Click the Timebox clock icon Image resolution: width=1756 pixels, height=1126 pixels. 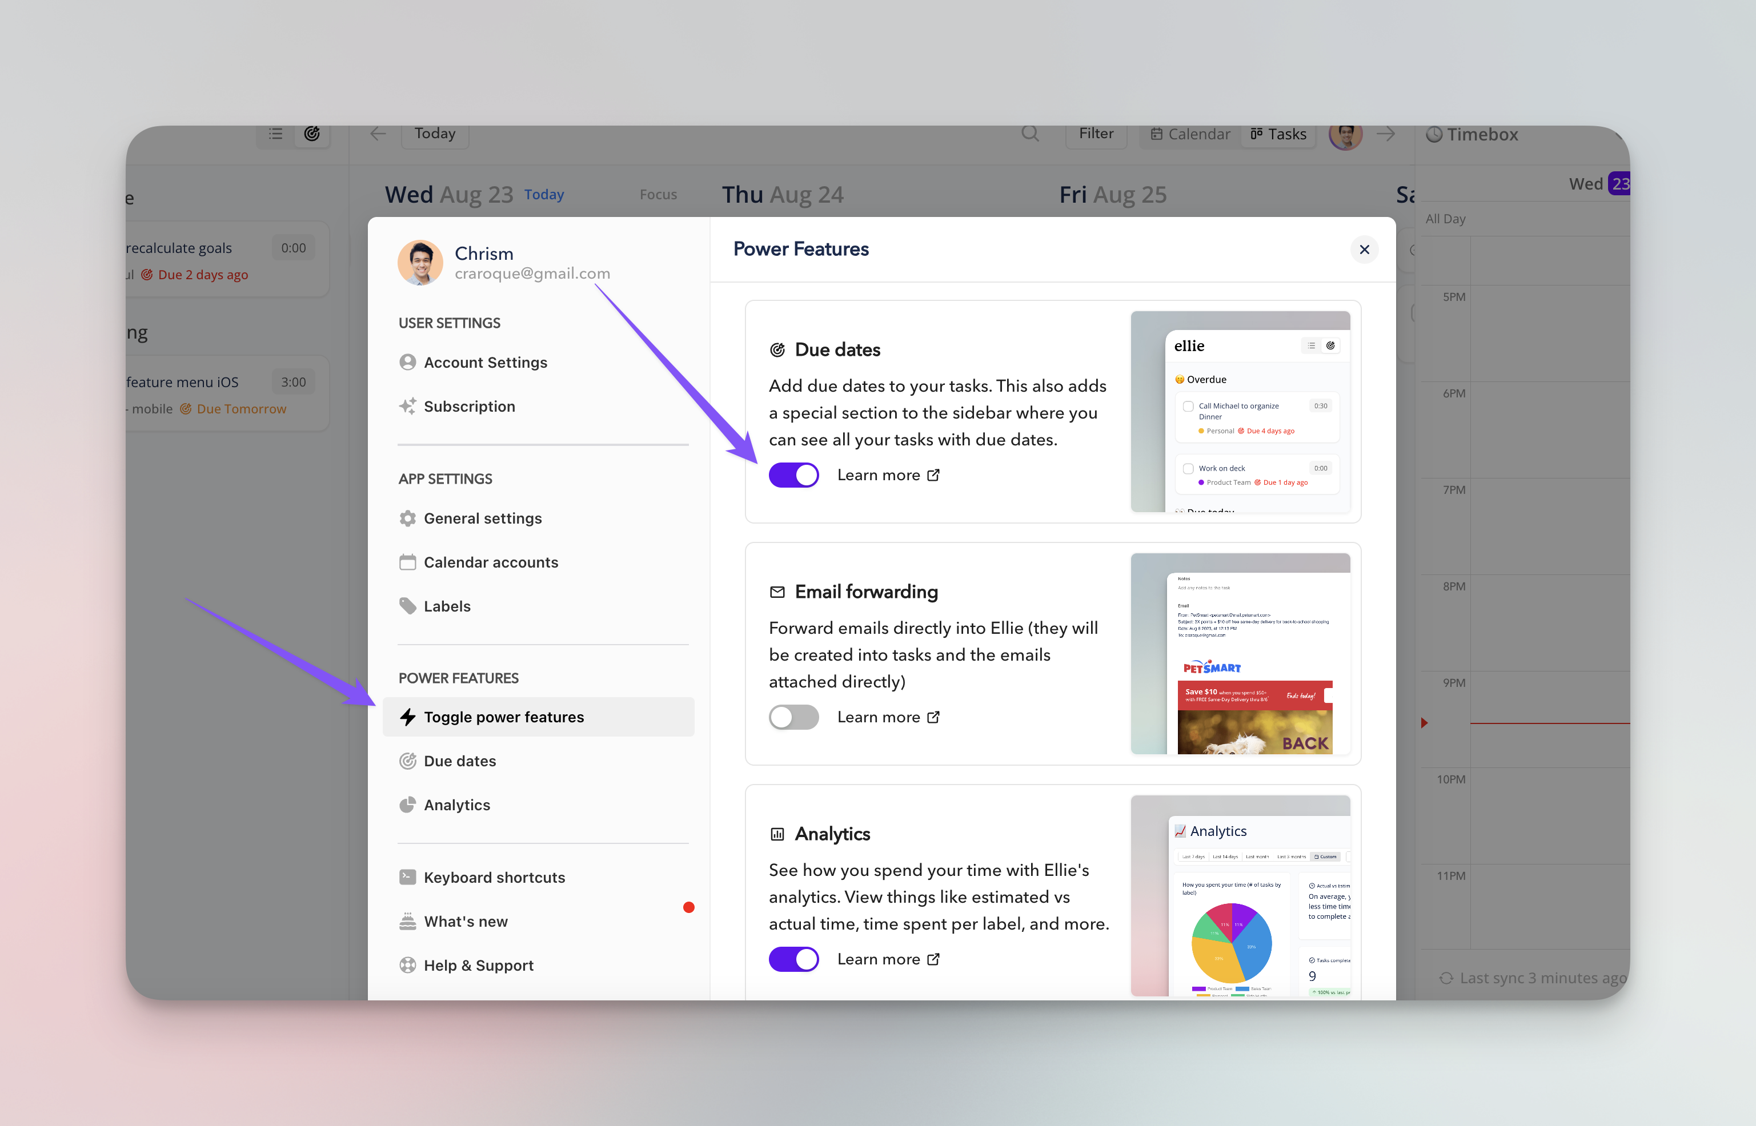tap(1434, 135)
